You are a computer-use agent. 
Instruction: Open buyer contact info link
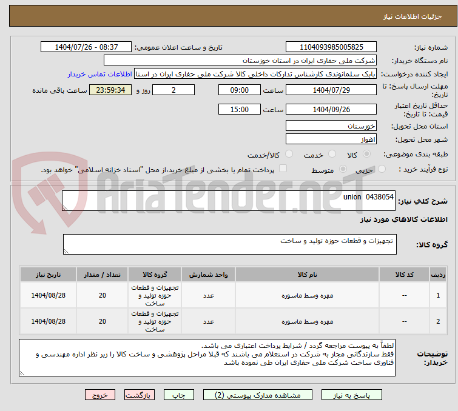[100, 74]
